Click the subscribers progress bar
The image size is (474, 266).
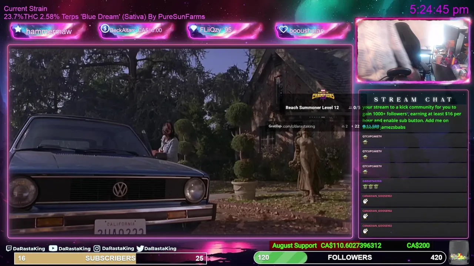[x=110, y=258]
